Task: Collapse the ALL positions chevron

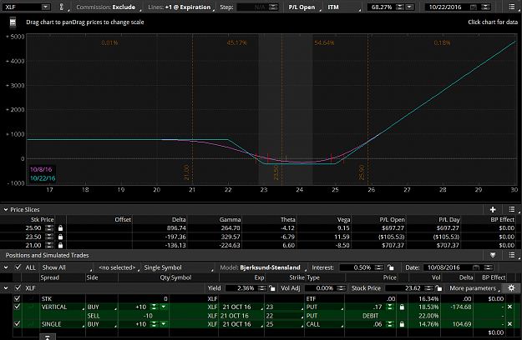Action: coord(6,267)
